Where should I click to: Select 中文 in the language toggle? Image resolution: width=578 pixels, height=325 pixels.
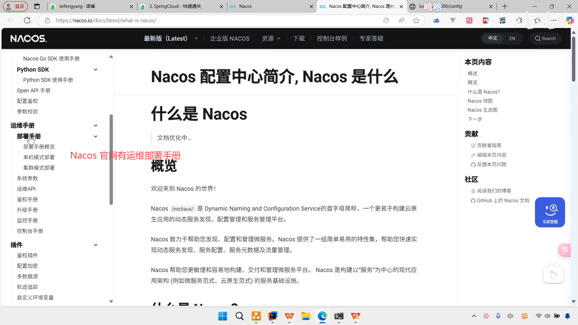point(493,39)
